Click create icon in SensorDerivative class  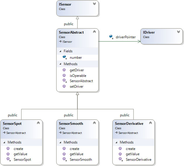[x=120, y=149]
